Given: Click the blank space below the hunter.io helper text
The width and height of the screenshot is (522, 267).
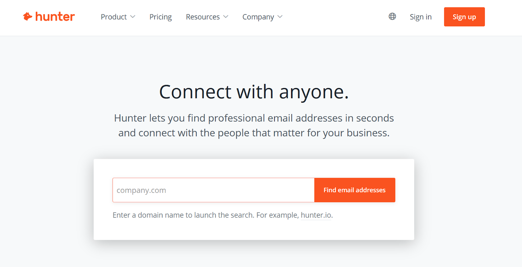Looking at the screenshot, I should pos(254,230).
